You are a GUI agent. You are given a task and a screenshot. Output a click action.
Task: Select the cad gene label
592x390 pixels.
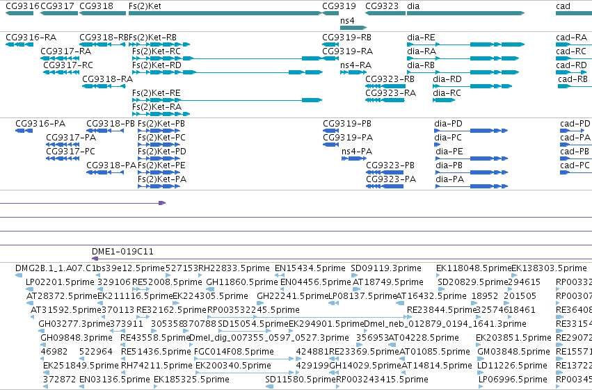pyautogui.click(x=563, y=6)
